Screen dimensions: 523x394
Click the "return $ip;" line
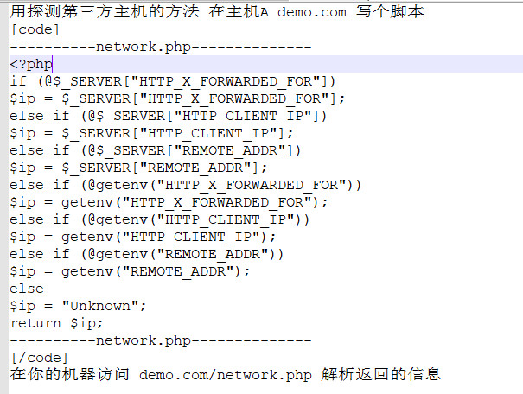56,323
